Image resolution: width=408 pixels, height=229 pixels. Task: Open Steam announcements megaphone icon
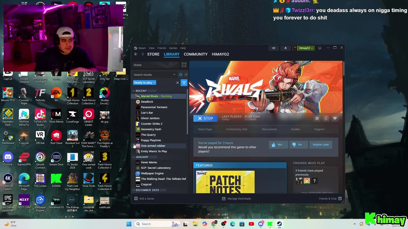(273, 48)
